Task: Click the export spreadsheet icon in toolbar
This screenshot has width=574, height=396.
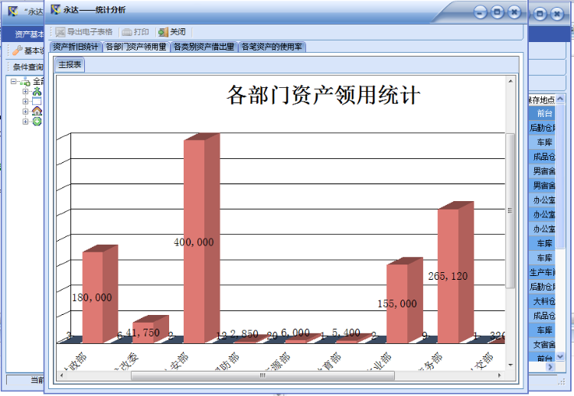Action: pyautogui.click(x=60, y=32)
